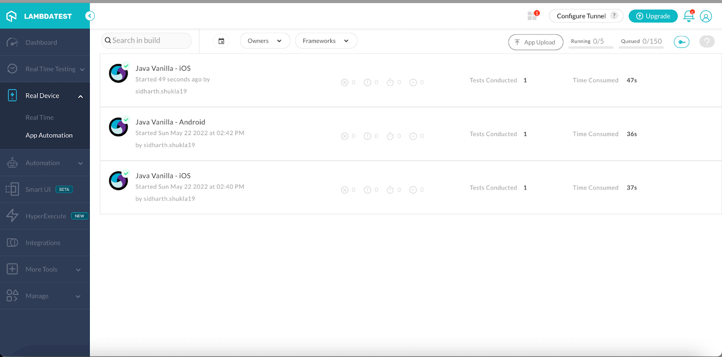Click the Real Time Testing clock icon

pyautogui.click(x=12, y=69)
